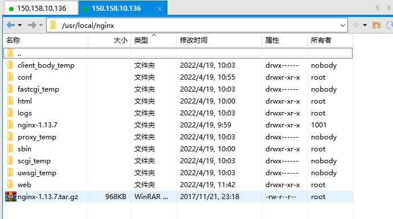393x219 pixels.
Task: Click the folder icon beside client_body_temp
Action: point(10,65)
